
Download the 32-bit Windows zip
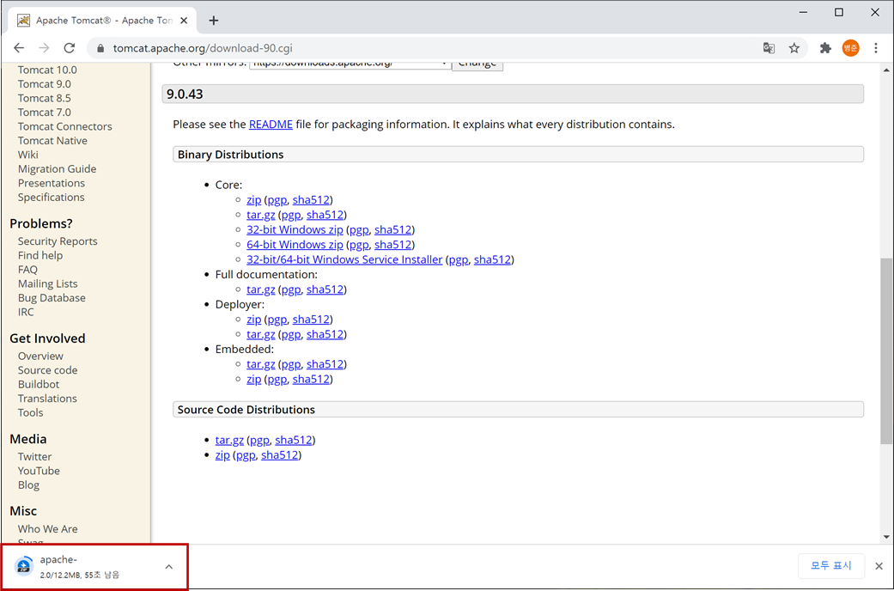(295, 230)
